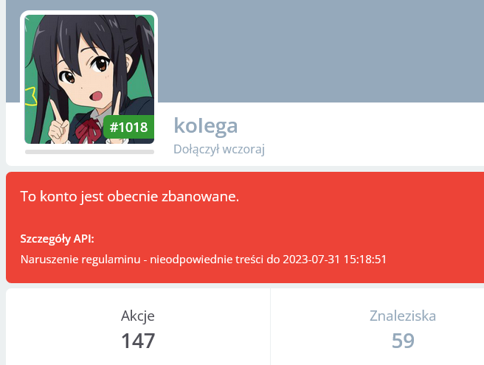Click the ban expiry date 2023-07-31
This screenshot has width=484, height=365.
311,259
